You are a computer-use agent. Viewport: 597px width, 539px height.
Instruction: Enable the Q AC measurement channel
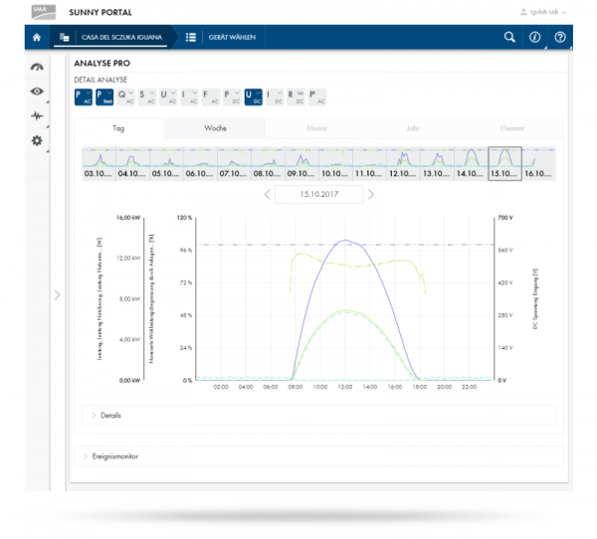tap(125, 96)
